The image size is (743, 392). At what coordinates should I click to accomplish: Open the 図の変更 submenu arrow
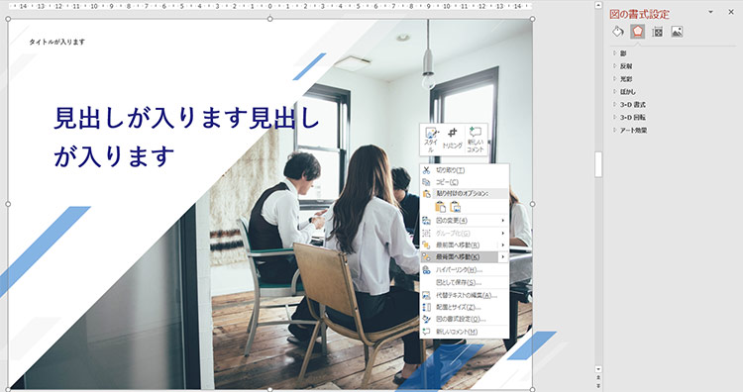(x=502, y=221)
